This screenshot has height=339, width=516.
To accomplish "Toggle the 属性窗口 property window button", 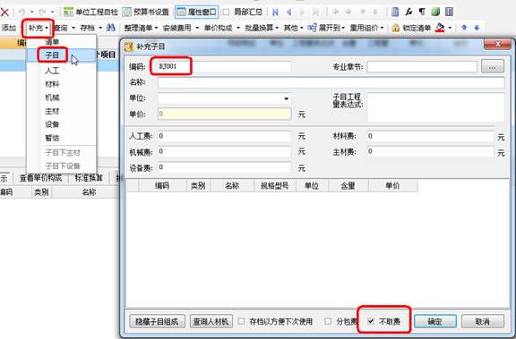I will click(196, 13).
